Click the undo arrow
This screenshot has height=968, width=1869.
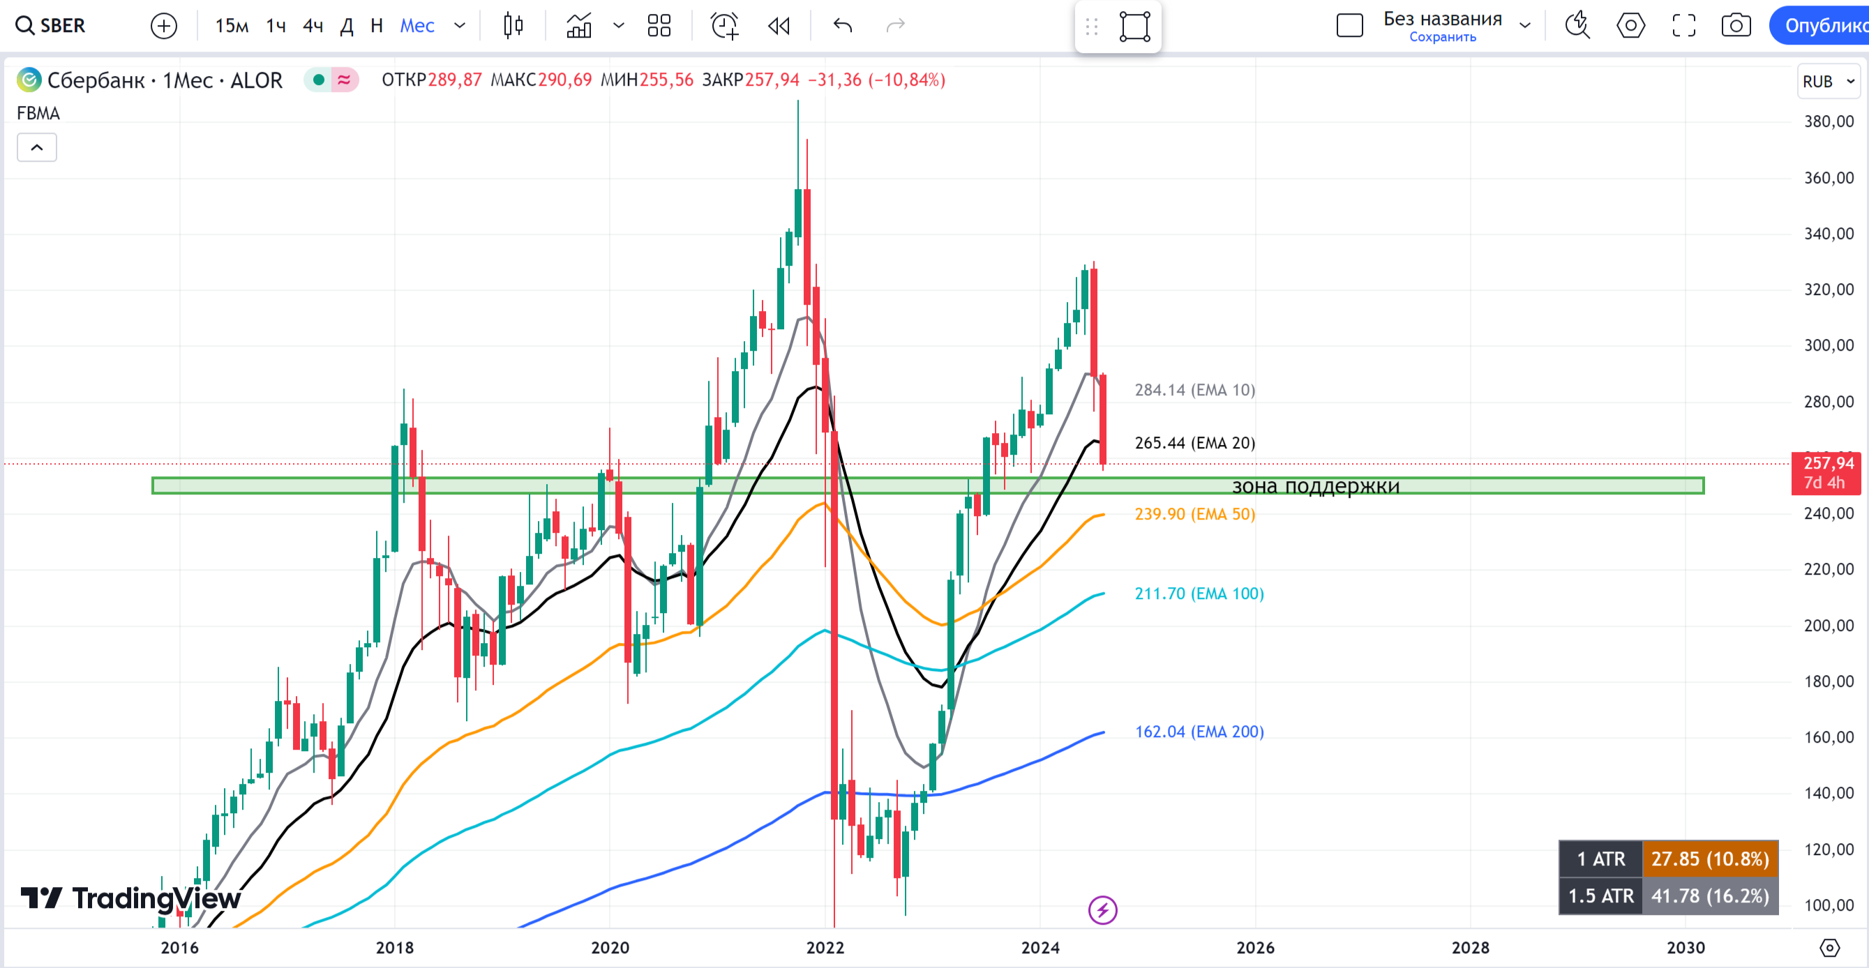pos(842,26)
